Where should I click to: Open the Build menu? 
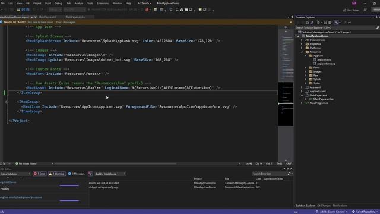[48, 4]
